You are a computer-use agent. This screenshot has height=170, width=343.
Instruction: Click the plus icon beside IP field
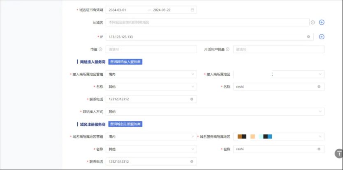tap(322, 37)
